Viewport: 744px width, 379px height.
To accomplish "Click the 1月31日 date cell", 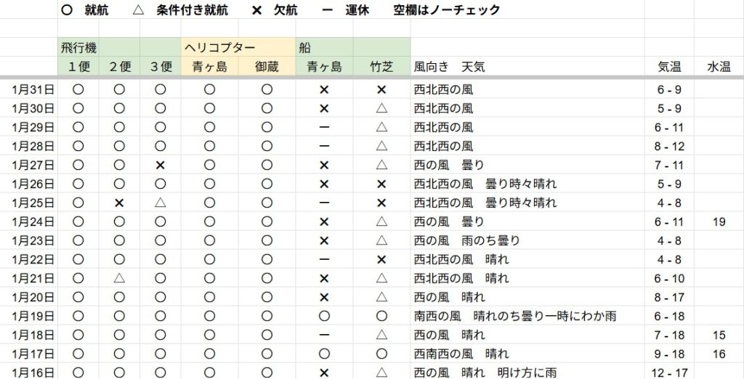I will click(33, 90).
